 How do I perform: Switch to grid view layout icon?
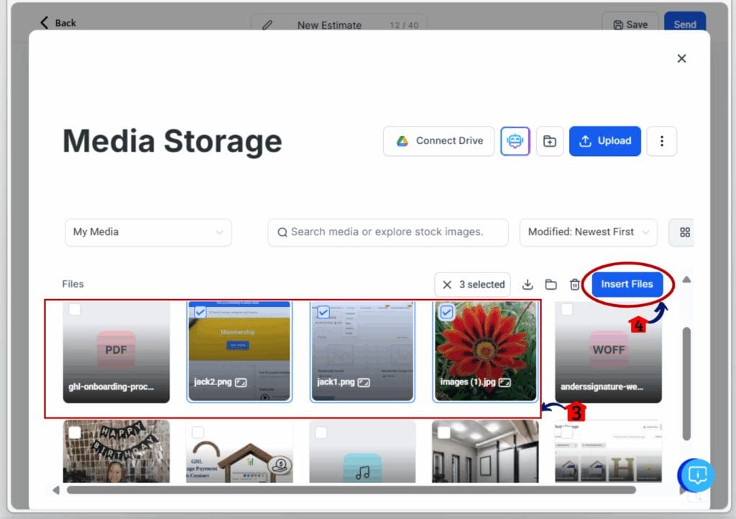tap(684, 232)
